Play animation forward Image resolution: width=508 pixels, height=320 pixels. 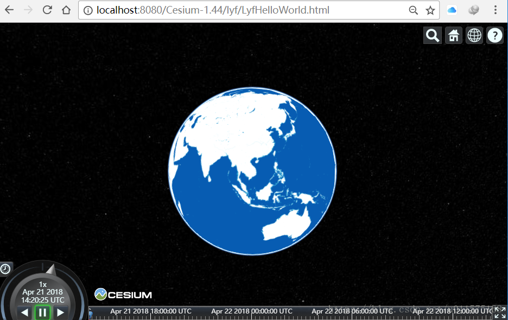(x=60, y=312)
